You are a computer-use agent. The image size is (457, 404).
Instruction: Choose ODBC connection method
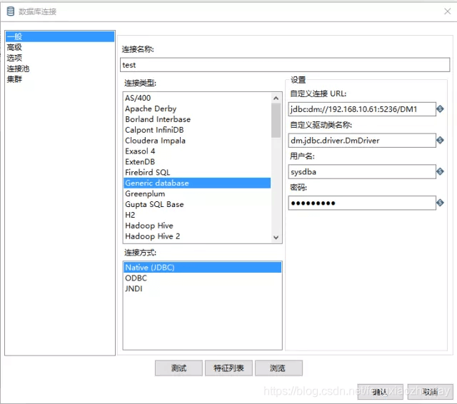136,278
